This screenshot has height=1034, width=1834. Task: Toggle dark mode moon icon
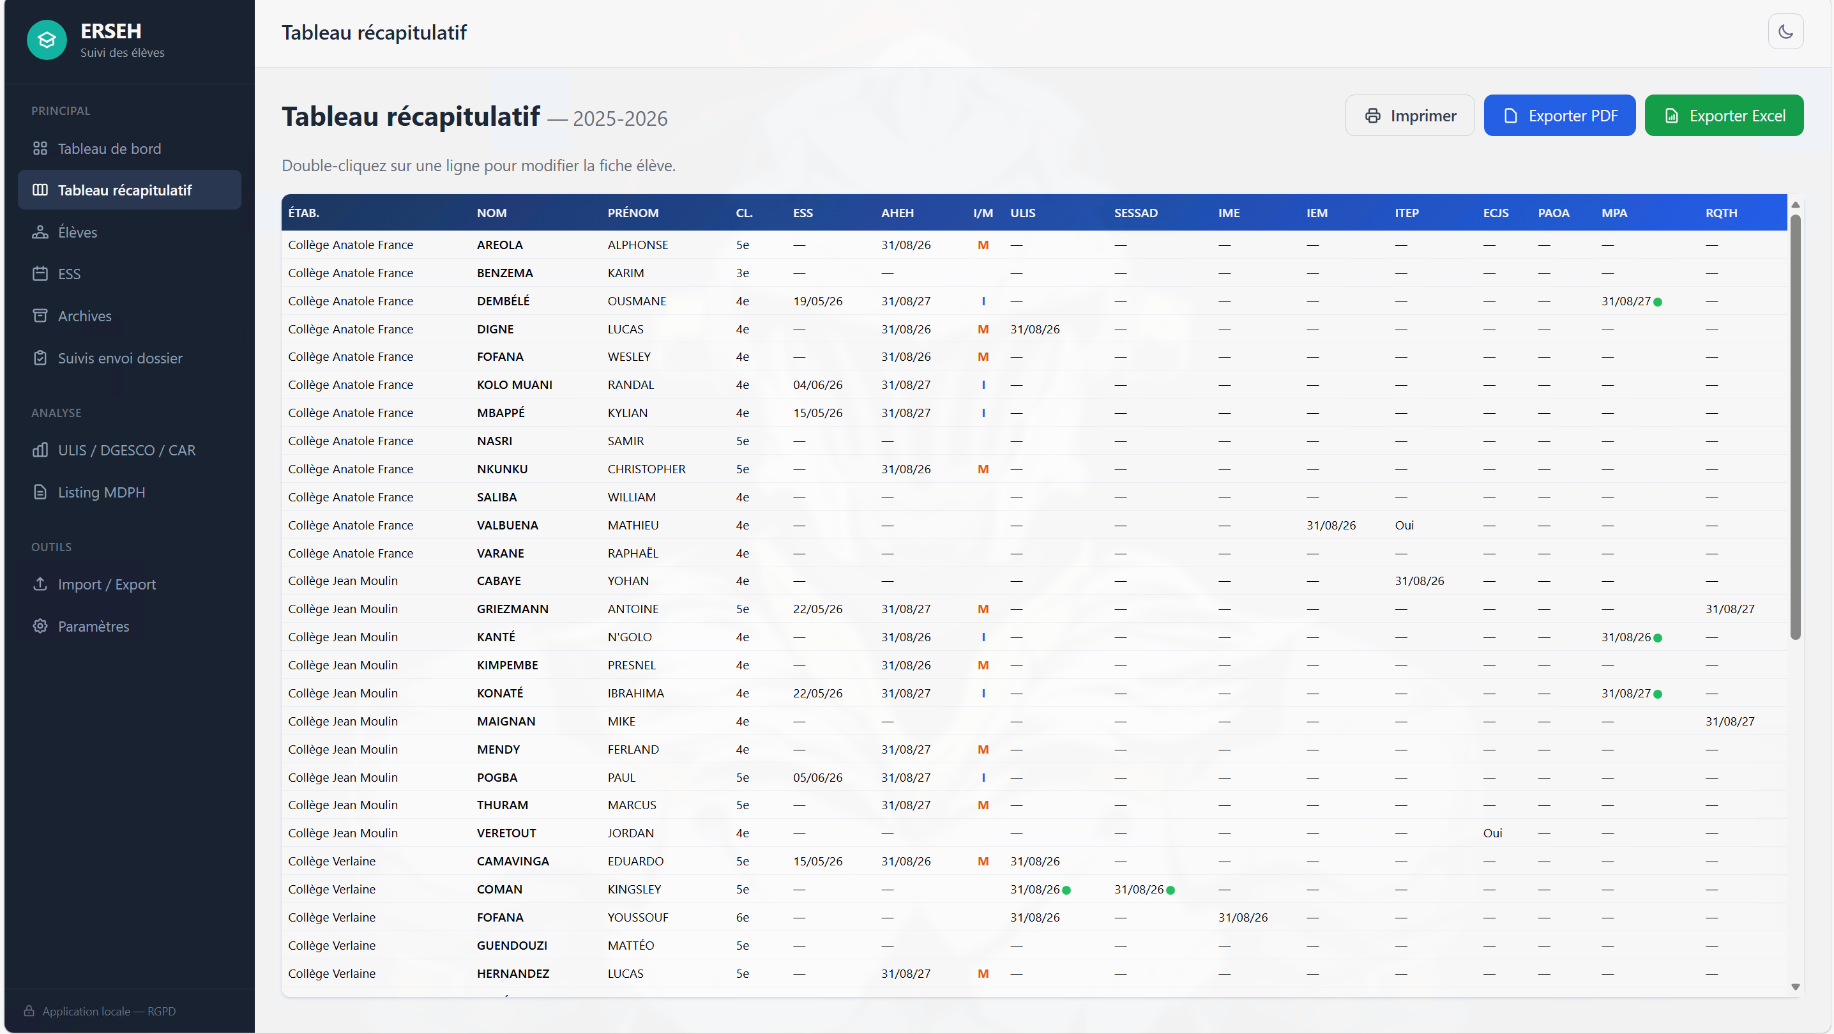coord(1785,31)
